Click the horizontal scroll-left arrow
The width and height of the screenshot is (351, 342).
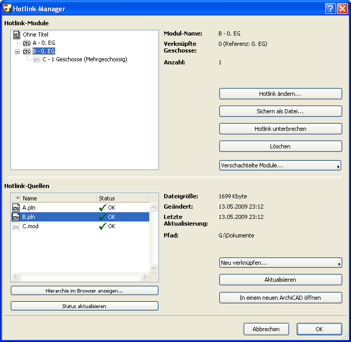coord(15,277)
